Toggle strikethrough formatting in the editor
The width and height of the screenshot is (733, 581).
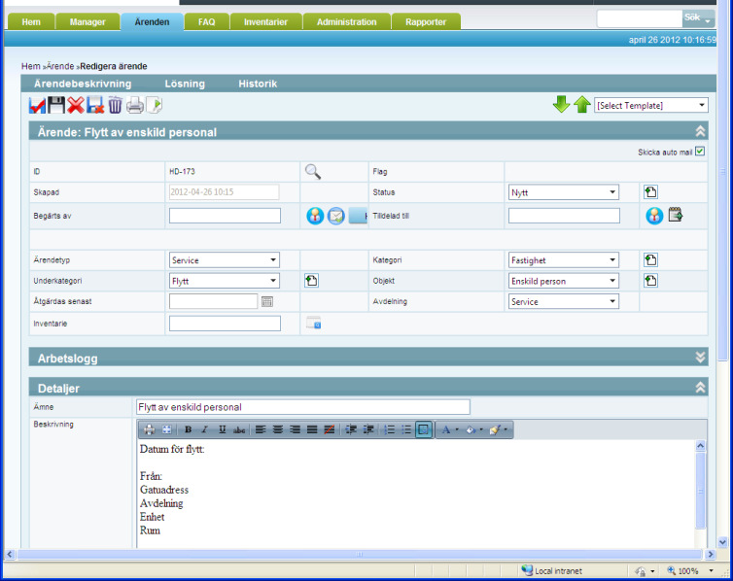[x=239, y=429]
